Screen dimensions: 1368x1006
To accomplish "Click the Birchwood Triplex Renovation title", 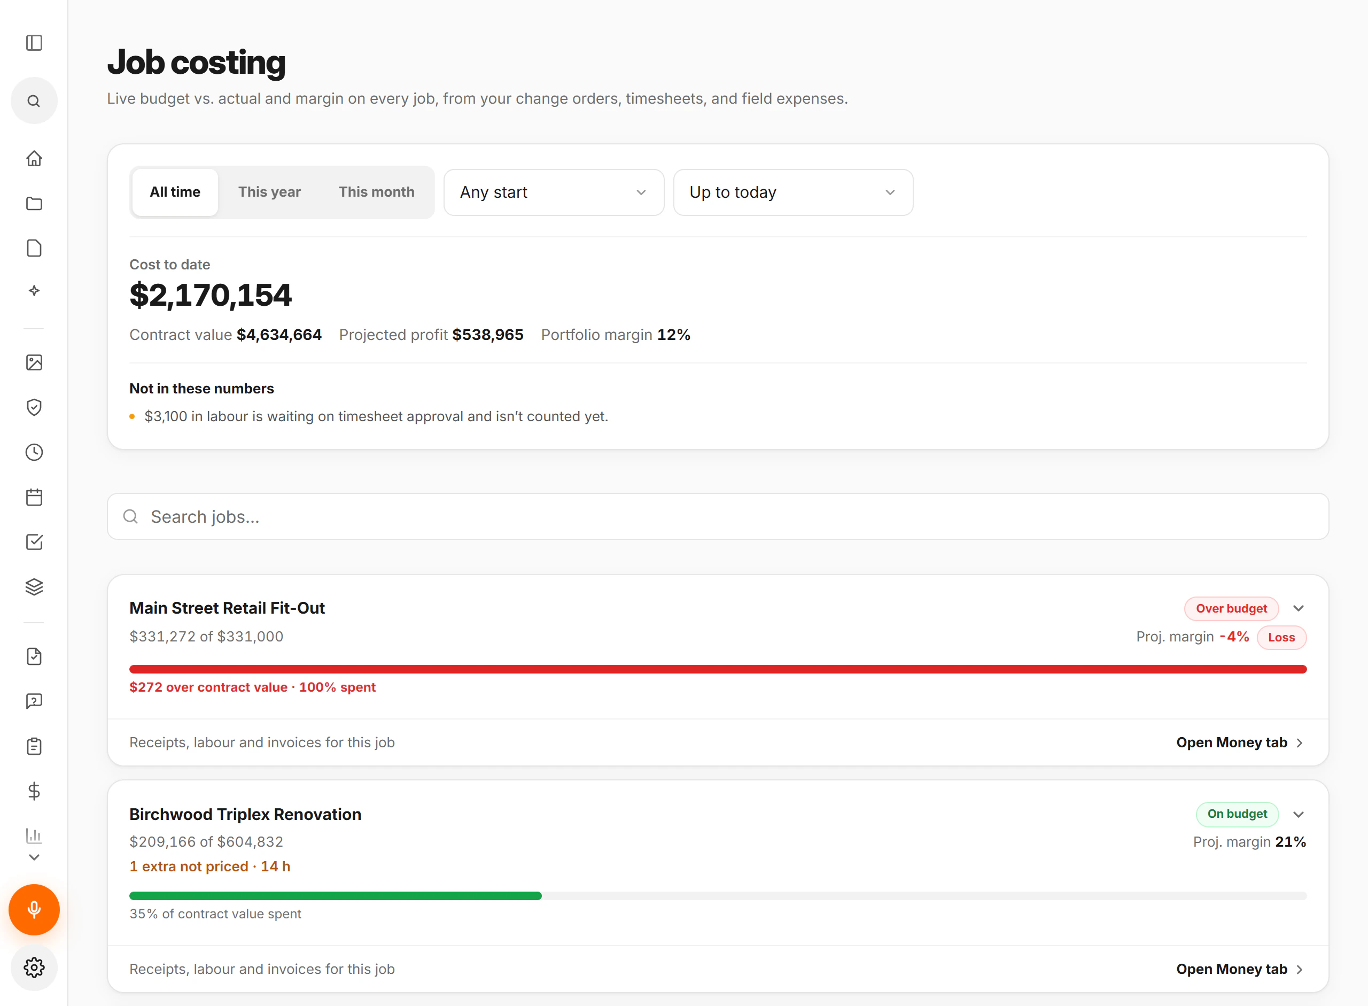I will (x=245, y=815).
